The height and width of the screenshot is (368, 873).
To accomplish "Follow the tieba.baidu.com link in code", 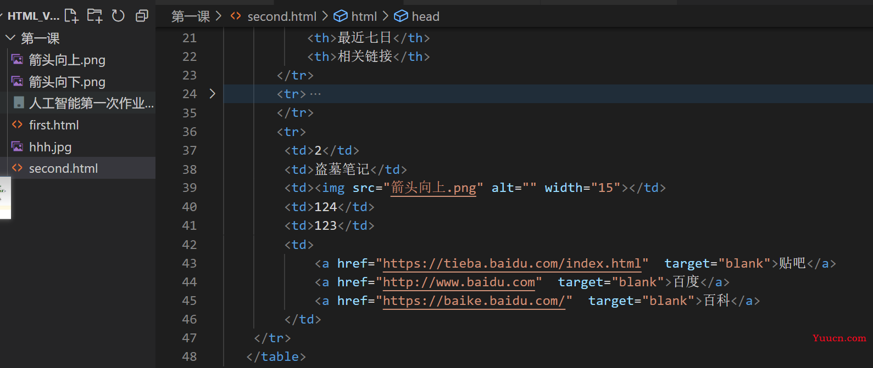I will tap(512, 264).
